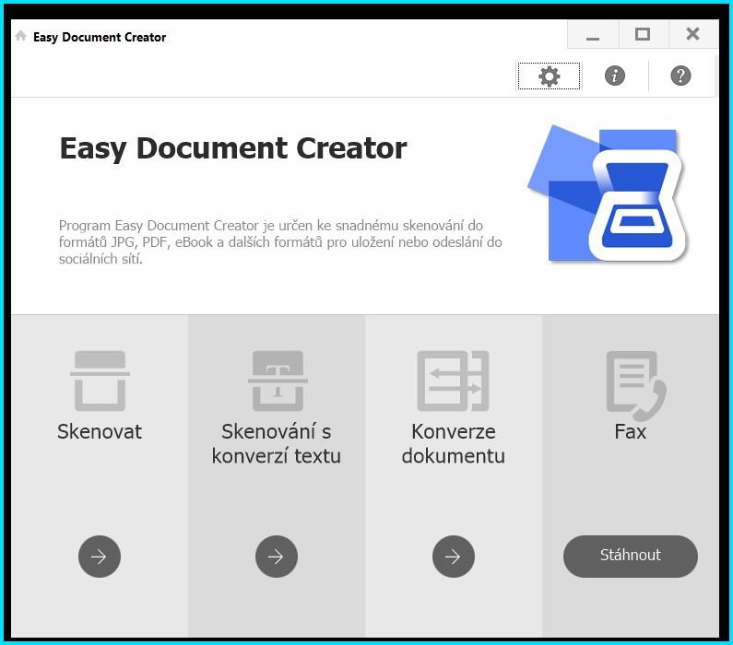
Task: Click the 'Skenování s konverzí textu' label
Action: (277, 444)
